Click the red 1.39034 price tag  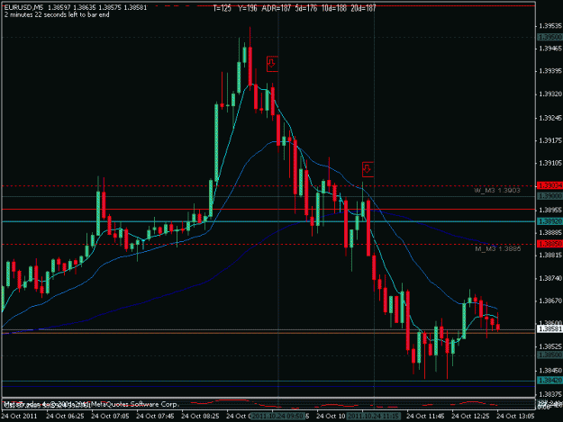tap(549, 185)
